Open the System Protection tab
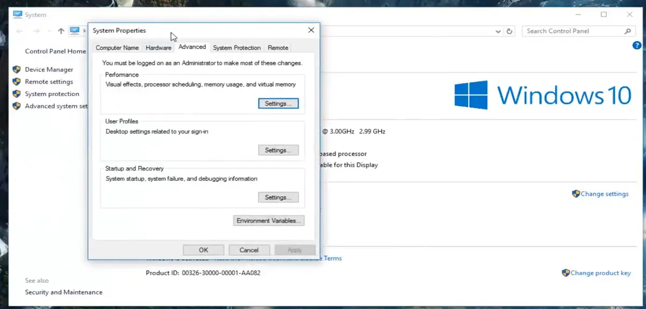The width and height of the screenshot is (646, 309). pyautogui.click(x=237, y=48)
